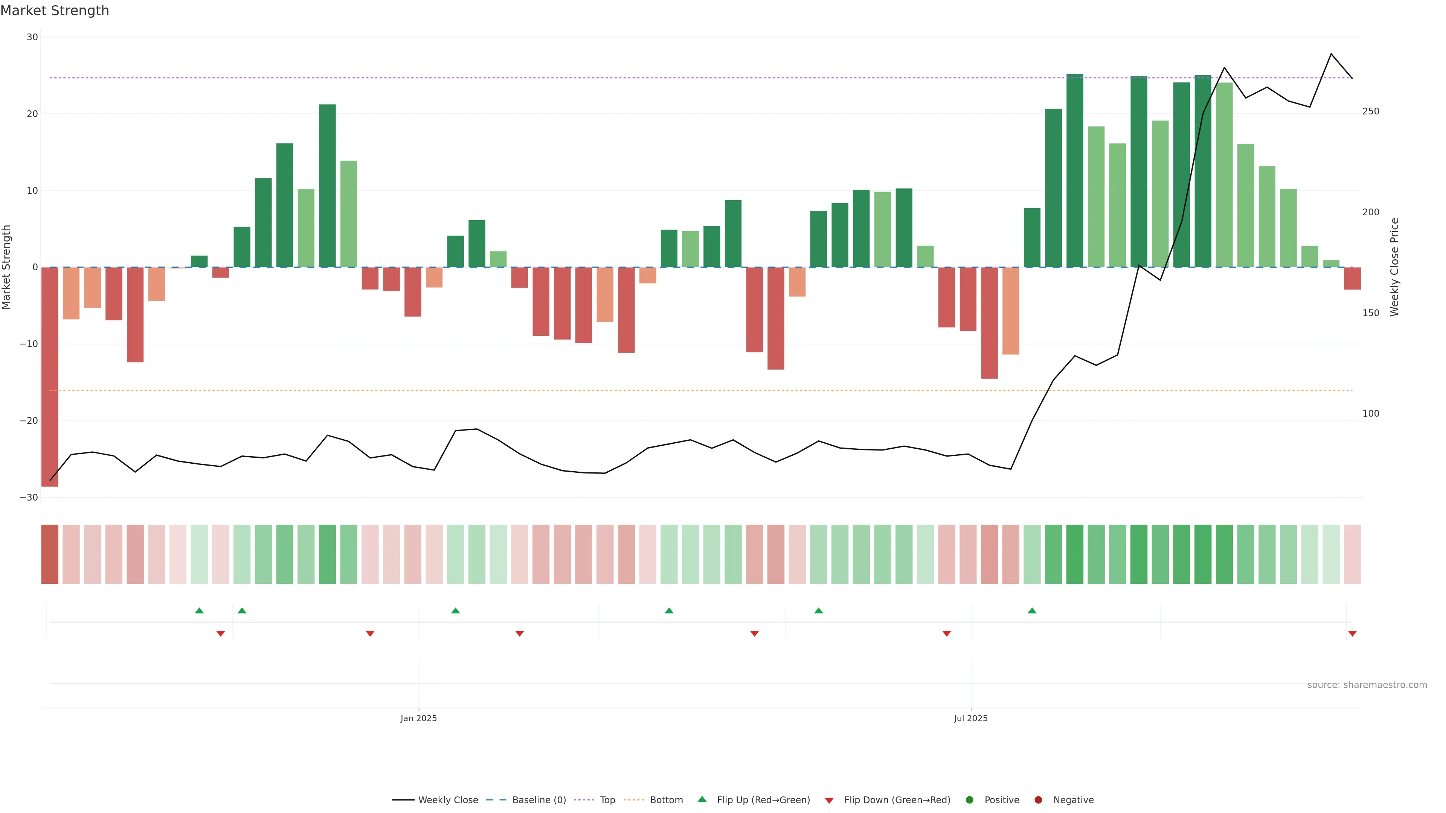The height and width of the screenshot is (813, 1446).
Task: Click the Flip Down red triangle legend icon
Action: [x=829, y=801]
